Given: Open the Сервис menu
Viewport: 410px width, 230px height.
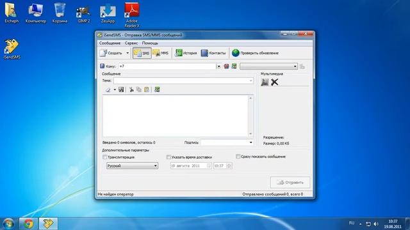Looking at the screenshot, I should 131,43.
